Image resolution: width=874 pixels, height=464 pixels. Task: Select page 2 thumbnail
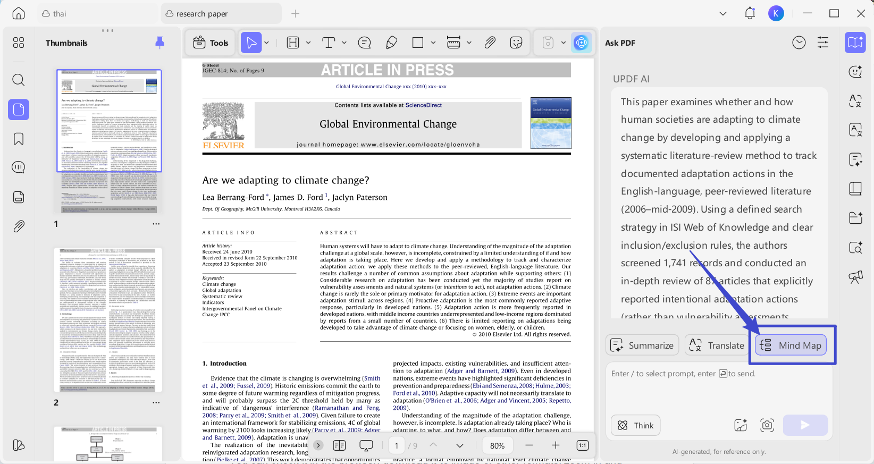(108, 320)
